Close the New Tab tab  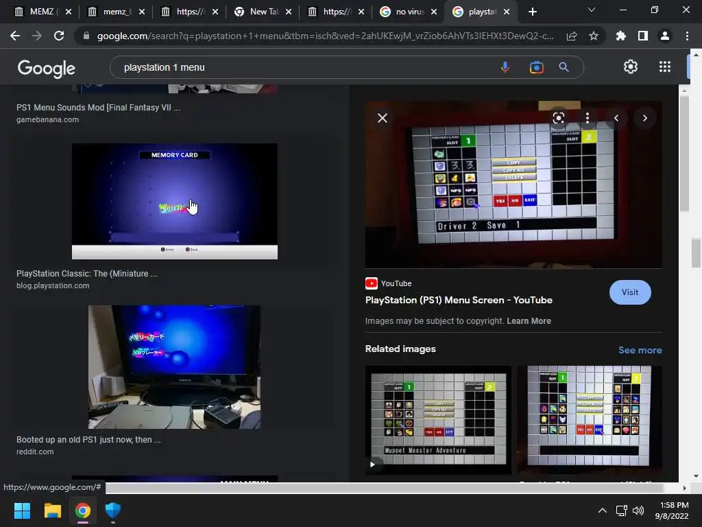click(x=289, y=12)
